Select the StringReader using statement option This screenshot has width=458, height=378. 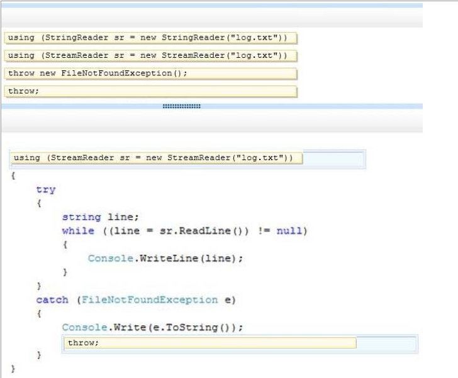point(151,38)
